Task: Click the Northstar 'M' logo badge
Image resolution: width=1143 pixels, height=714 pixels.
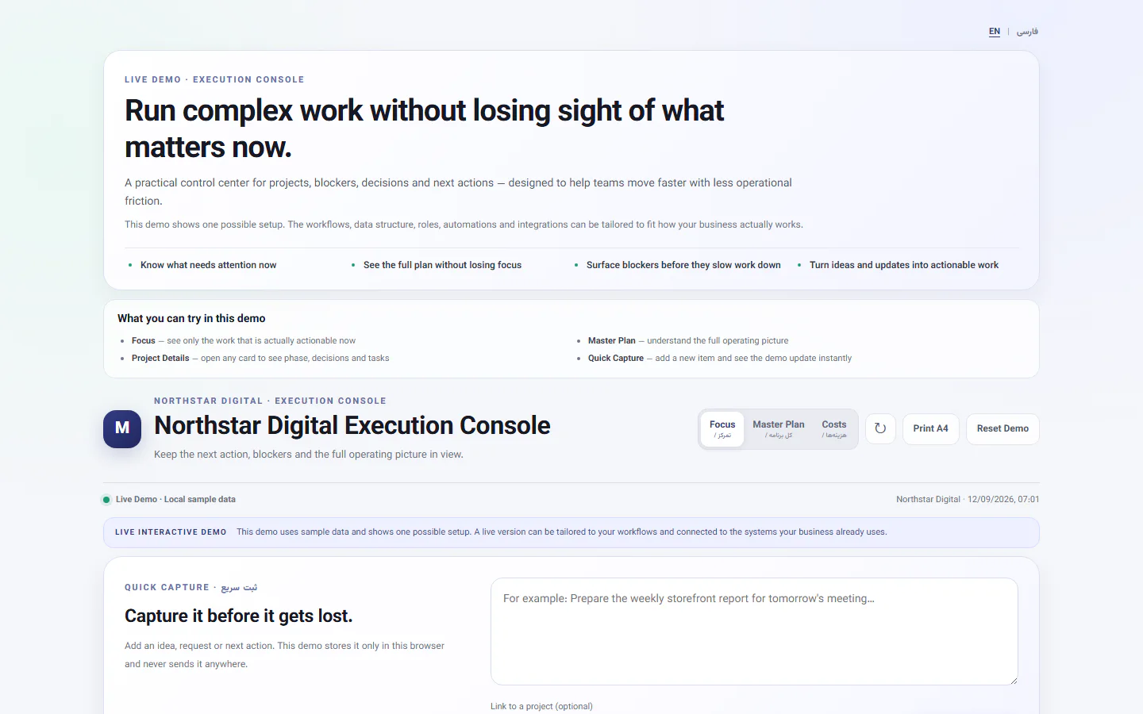Action: coord(122,428)
